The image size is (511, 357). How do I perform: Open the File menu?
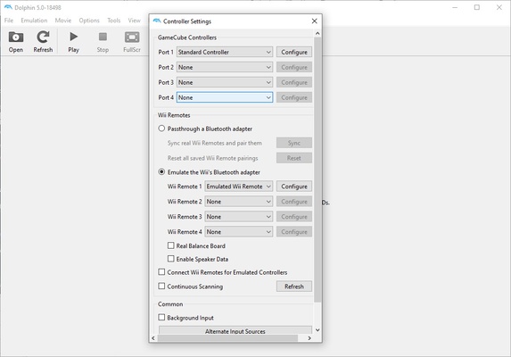coord(9,21)
